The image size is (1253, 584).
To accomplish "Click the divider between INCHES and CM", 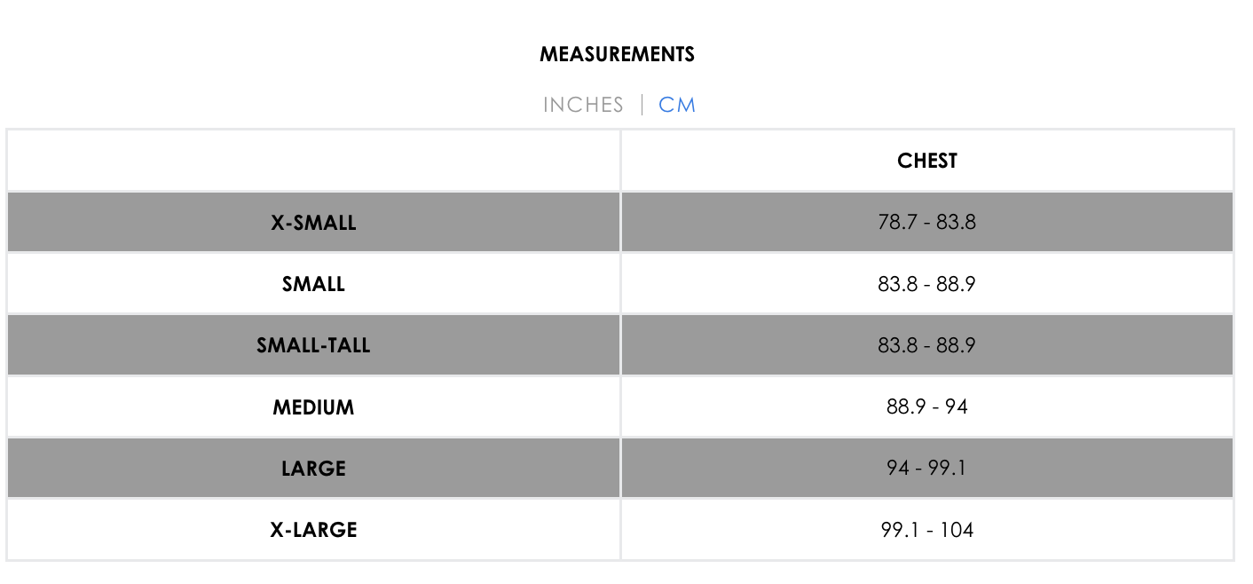I will pyautogui.click(x=642, y=105).
